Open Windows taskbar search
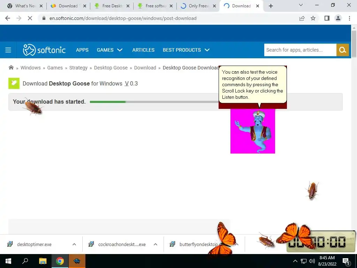The image size is (357, 268). 25,261
